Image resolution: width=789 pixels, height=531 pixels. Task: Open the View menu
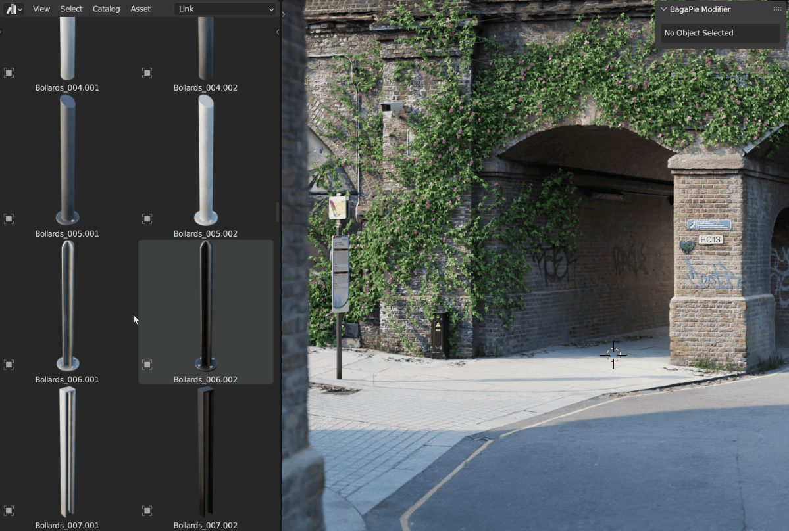pos(41,9)
